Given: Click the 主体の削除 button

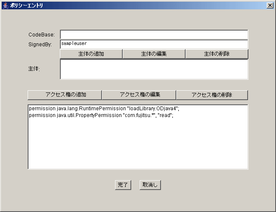Looking at the screenshot, I should 217,54.
